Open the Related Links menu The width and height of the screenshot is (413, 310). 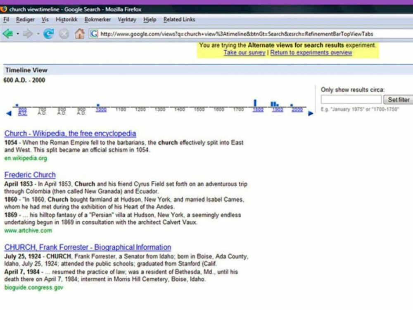[x=179, y=19]
